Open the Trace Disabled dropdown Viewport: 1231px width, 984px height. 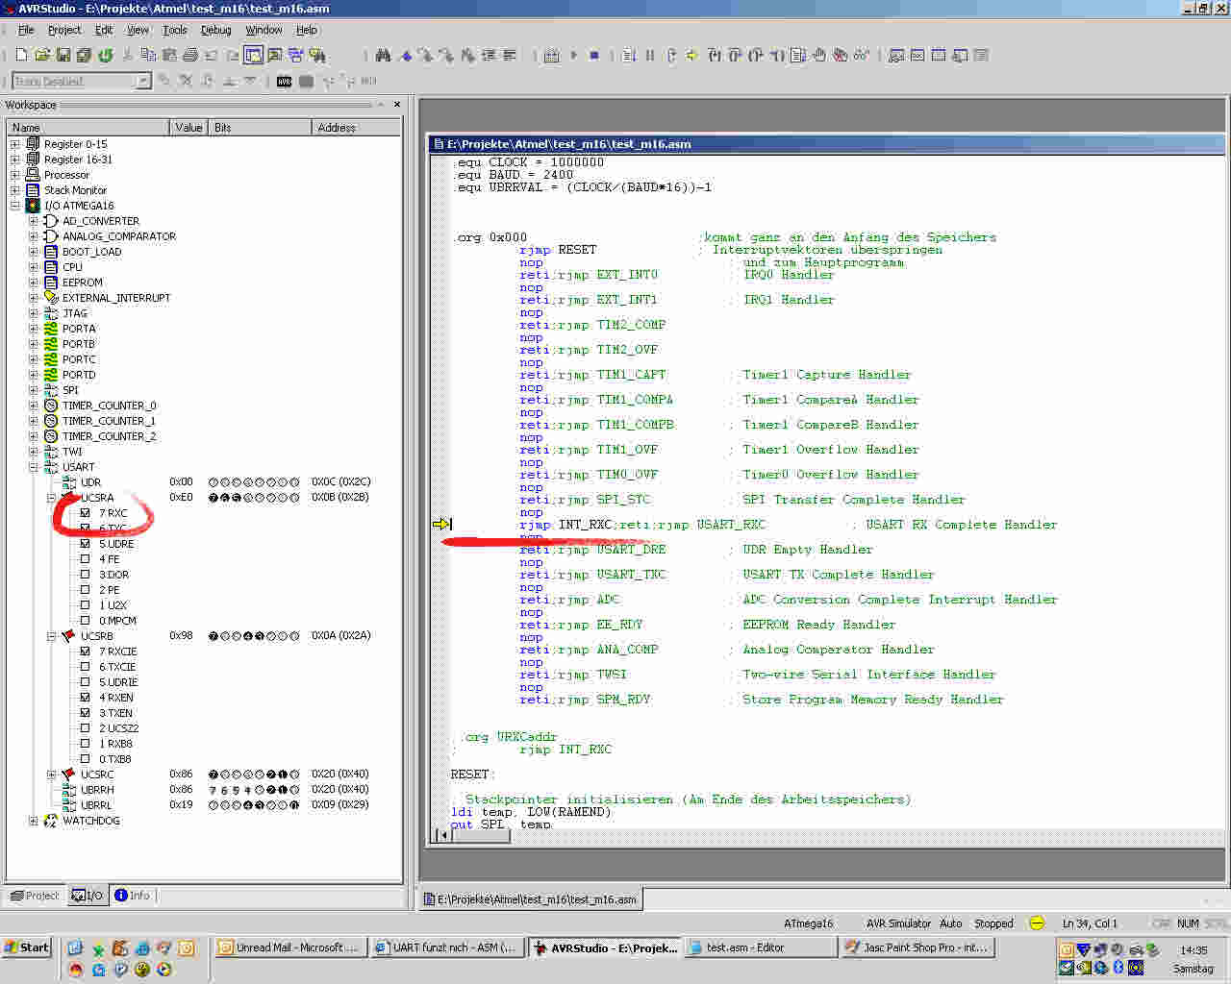143,82
